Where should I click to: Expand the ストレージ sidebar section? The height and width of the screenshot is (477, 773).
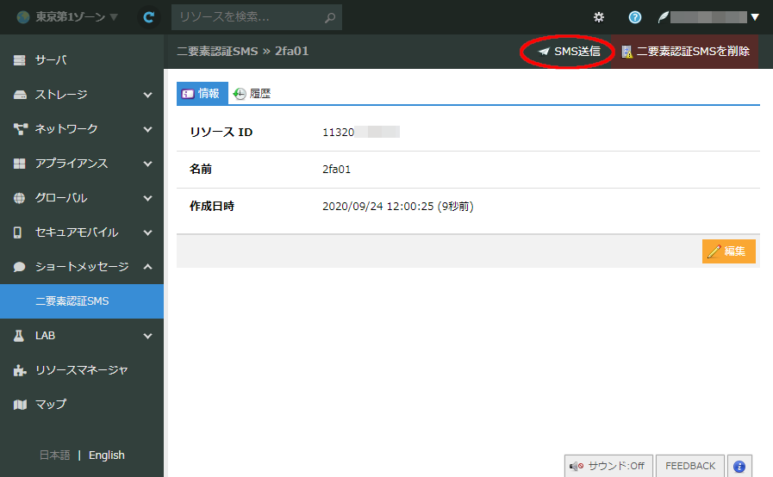point(82,95)
